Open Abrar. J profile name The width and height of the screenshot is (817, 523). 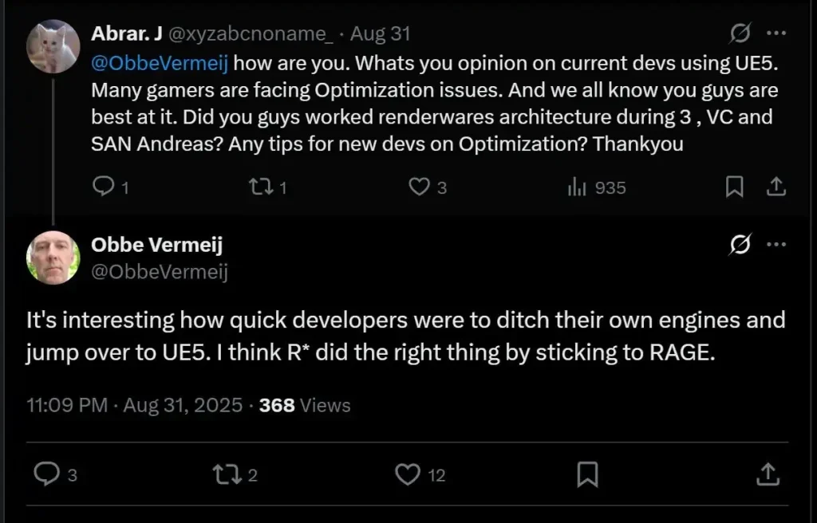tap(127, 33)
